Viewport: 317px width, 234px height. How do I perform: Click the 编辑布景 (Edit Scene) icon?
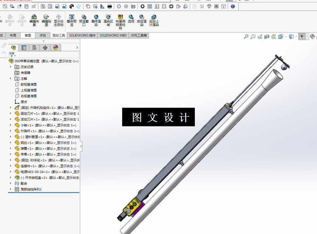(34, 20)
